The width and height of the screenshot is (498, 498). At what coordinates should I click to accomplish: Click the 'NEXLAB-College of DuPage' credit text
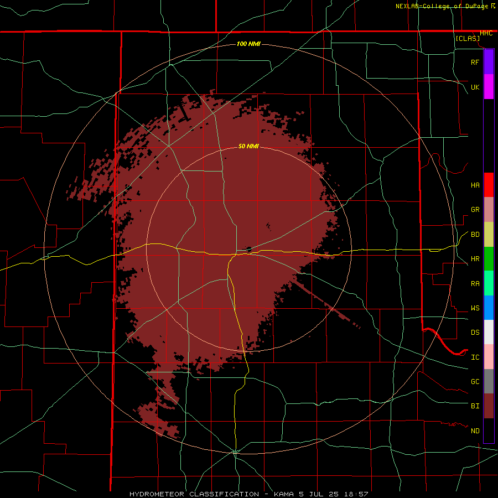(x=442, y=6)
